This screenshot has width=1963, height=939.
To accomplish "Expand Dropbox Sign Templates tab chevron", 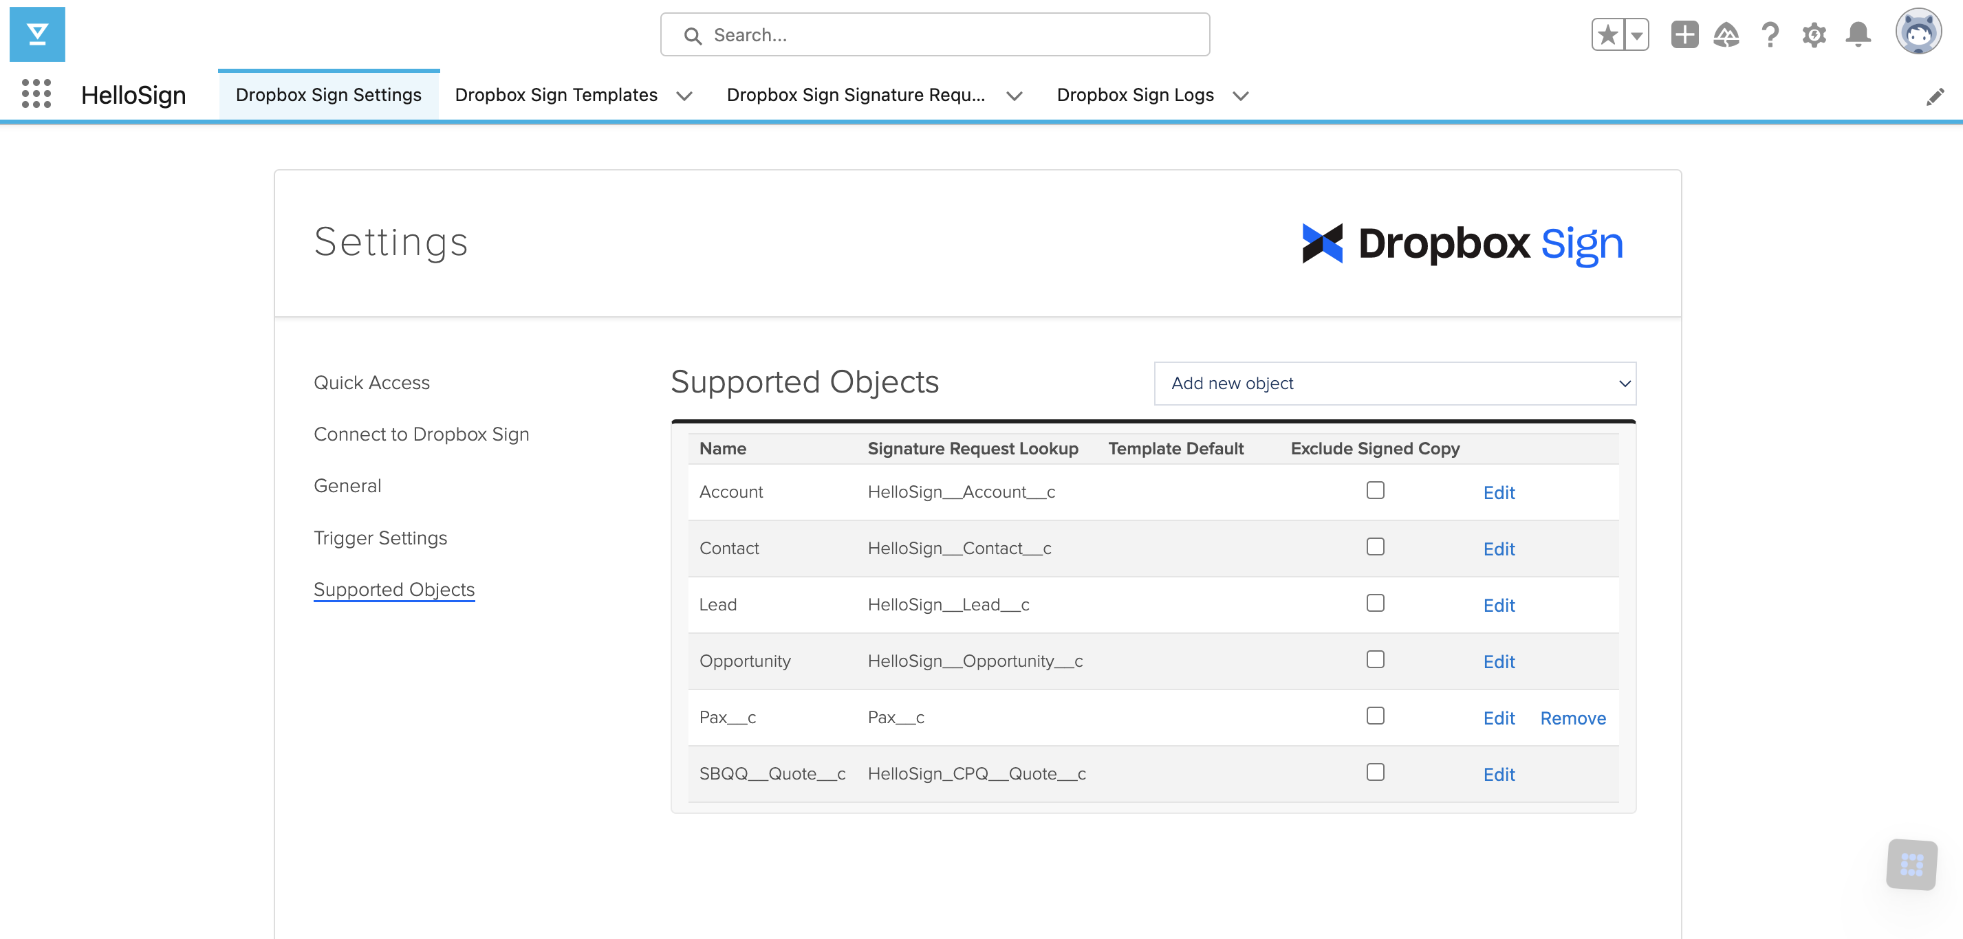I will click(x=684, y=96).
